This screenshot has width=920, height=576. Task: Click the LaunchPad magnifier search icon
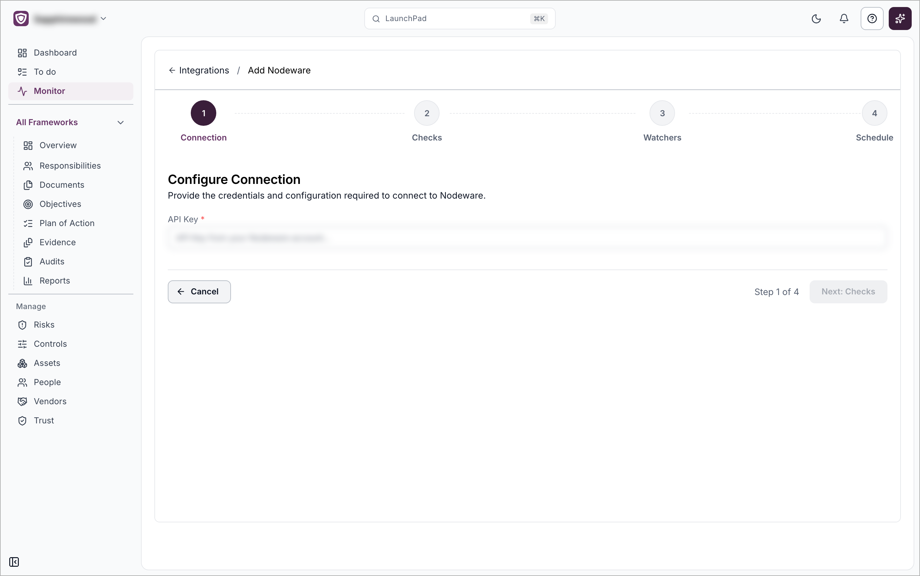376,19
